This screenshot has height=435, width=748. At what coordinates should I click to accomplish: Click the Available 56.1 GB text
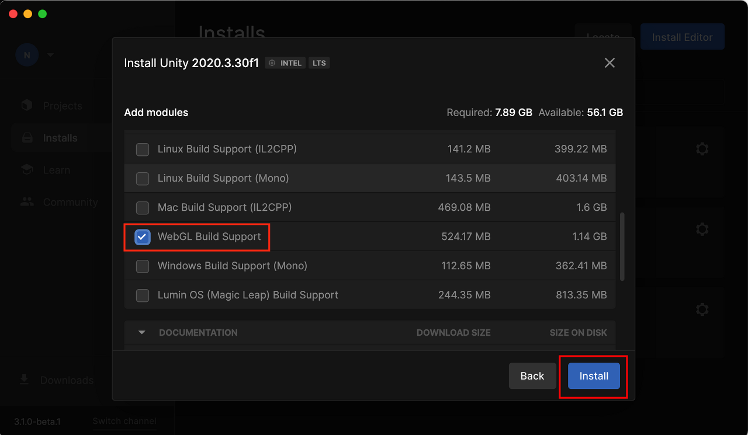tap(581, 113)
